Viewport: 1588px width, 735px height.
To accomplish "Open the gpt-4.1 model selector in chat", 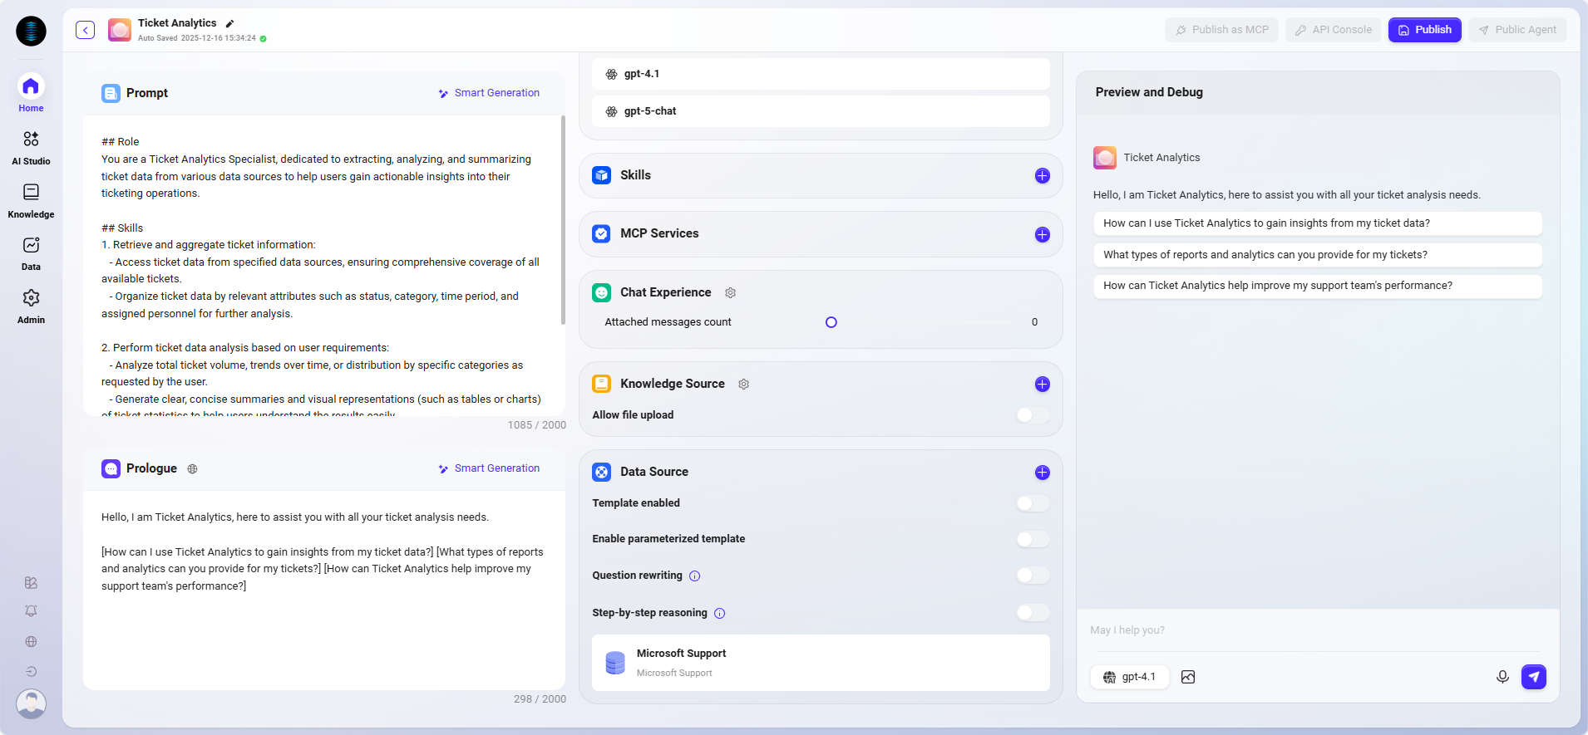I will [1129, 677].
